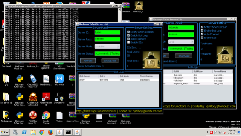Click the red antivirus tray icon

pos(212,132)
